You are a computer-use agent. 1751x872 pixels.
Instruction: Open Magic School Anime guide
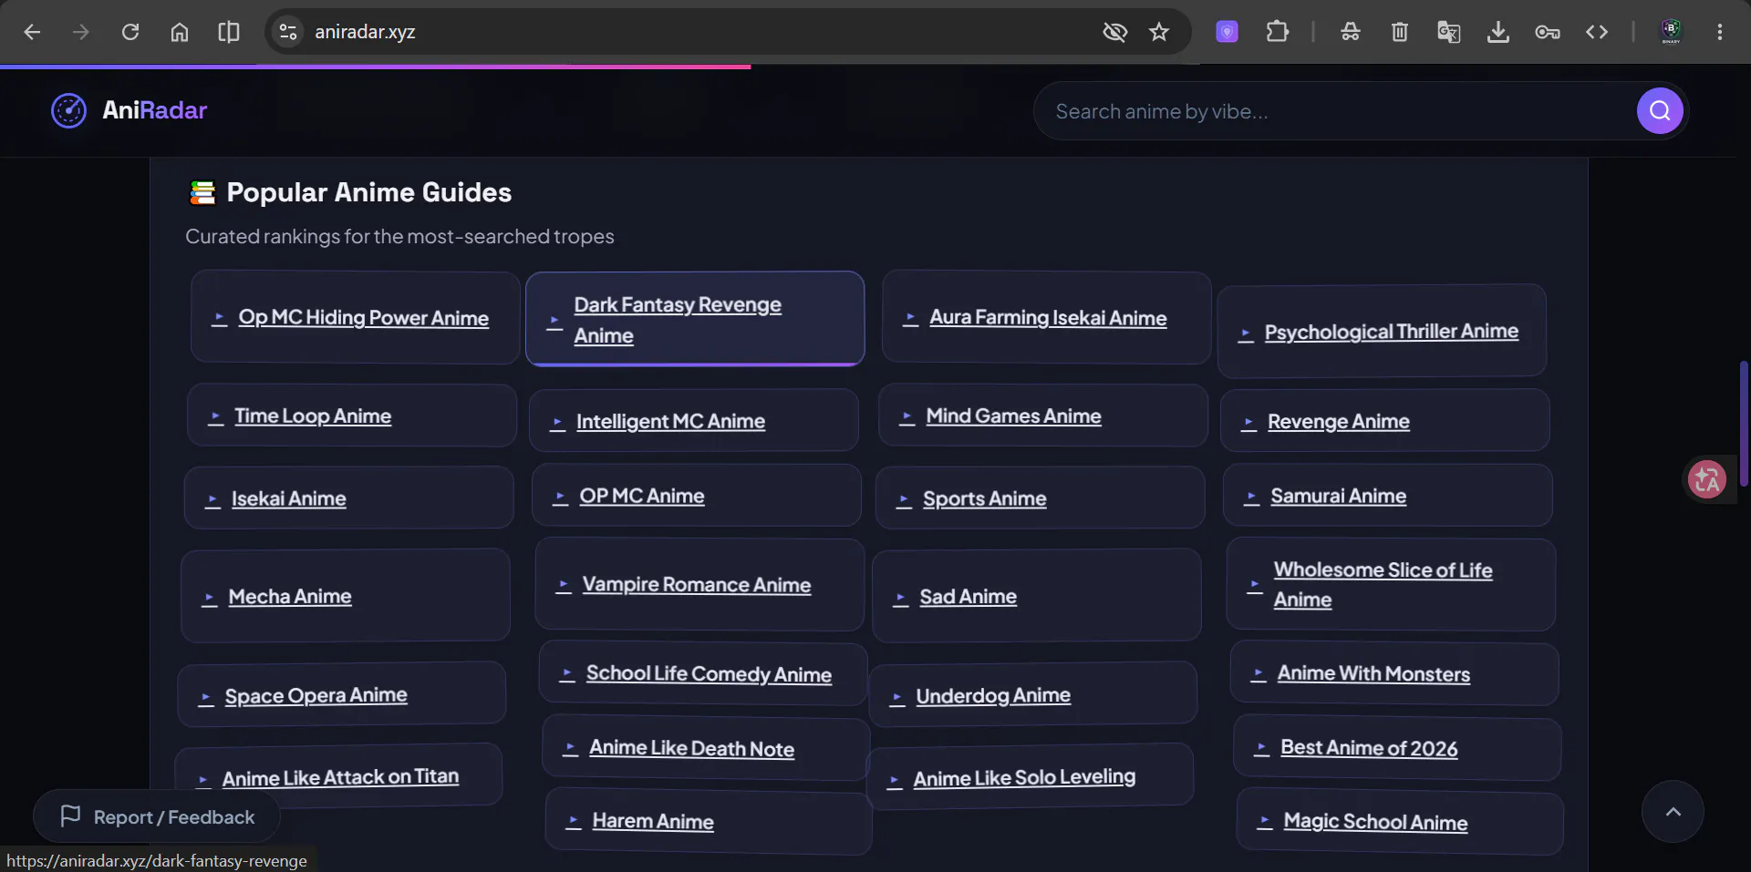tap(1400, 822)
